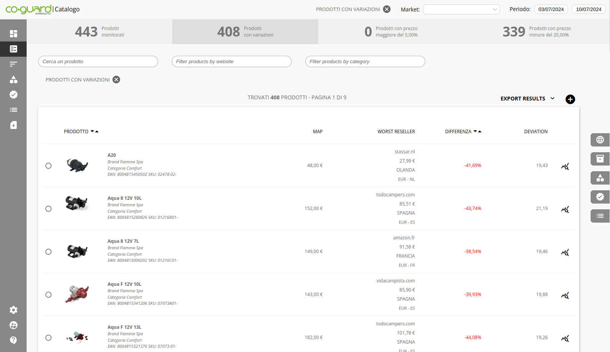Click the Cerca un prodotto search field
Viewport: 610px width, 352px height.
98,62
